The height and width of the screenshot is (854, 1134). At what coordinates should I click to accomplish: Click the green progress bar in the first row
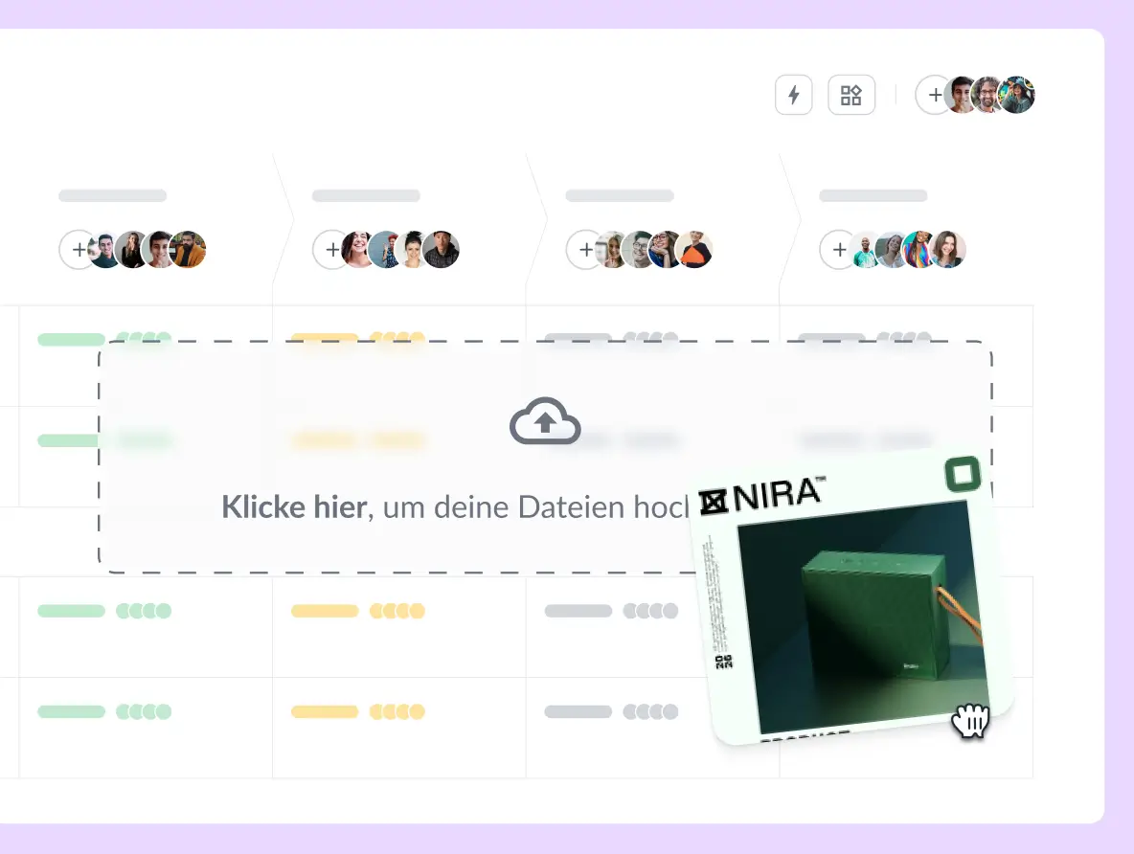[x=71, y=339]
